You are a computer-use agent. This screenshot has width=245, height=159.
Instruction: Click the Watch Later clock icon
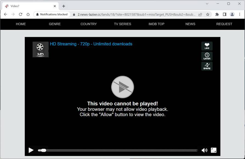click(207, 56)
